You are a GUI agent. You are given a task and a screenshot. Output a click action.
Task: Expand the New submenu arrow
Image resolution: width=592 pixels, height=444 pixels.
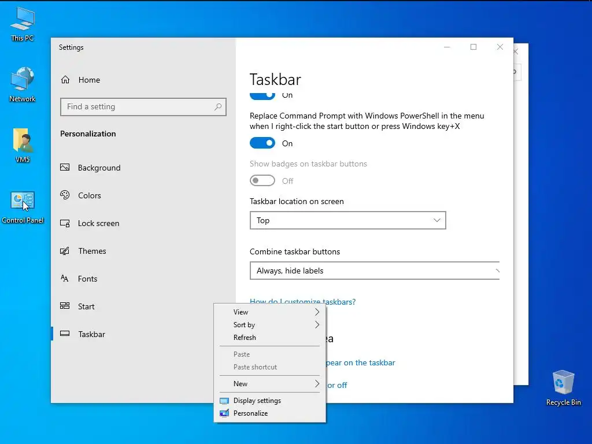click(x=317, y=384)
